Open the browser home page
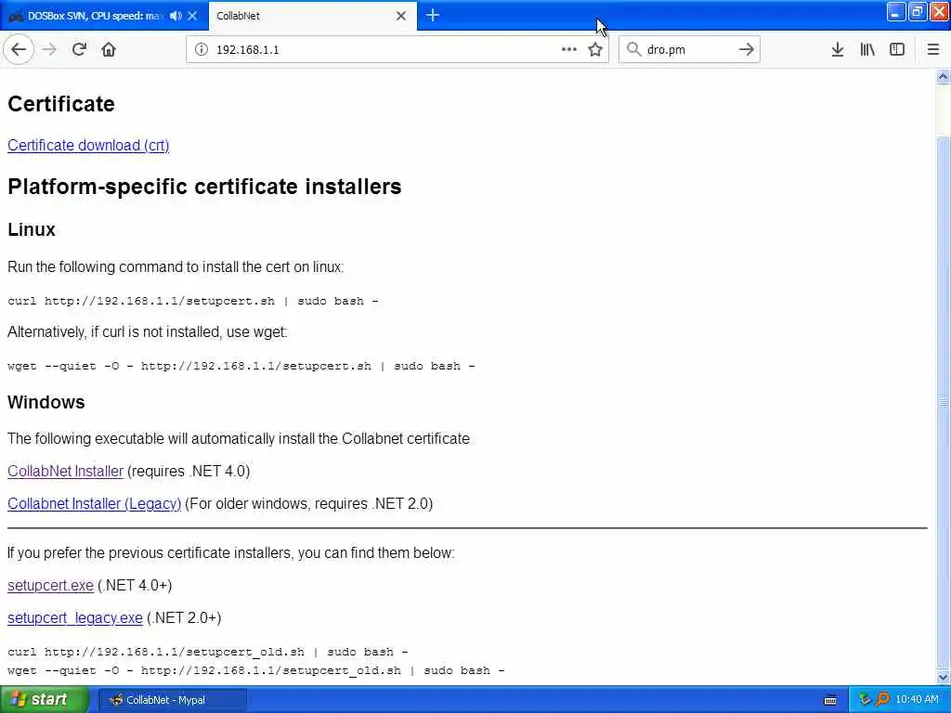The width and height of the screenshot is (951, 713). 109,50
